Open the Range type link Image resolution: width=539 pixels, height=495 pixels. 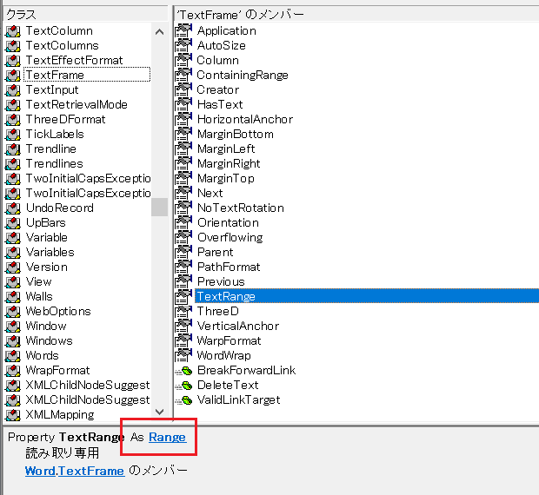(x=168, y=437)
